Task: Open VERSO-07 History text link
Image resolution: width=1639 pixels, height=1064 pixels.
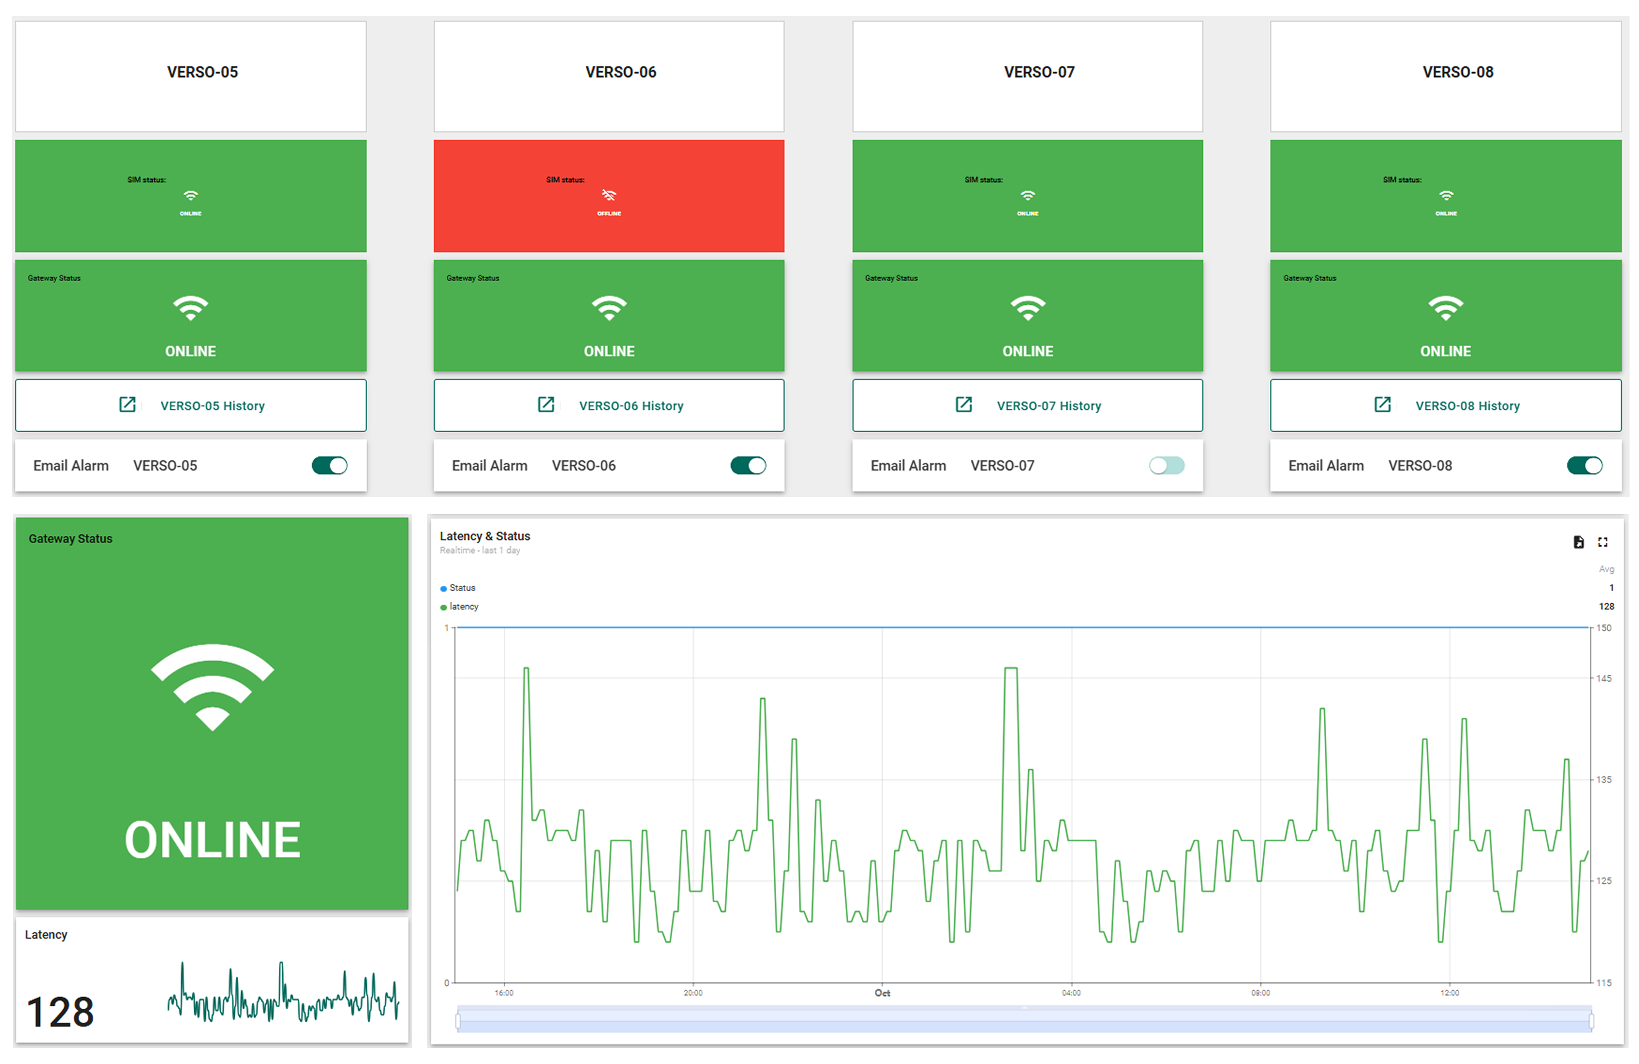Action: click(x=1050, y=406)
